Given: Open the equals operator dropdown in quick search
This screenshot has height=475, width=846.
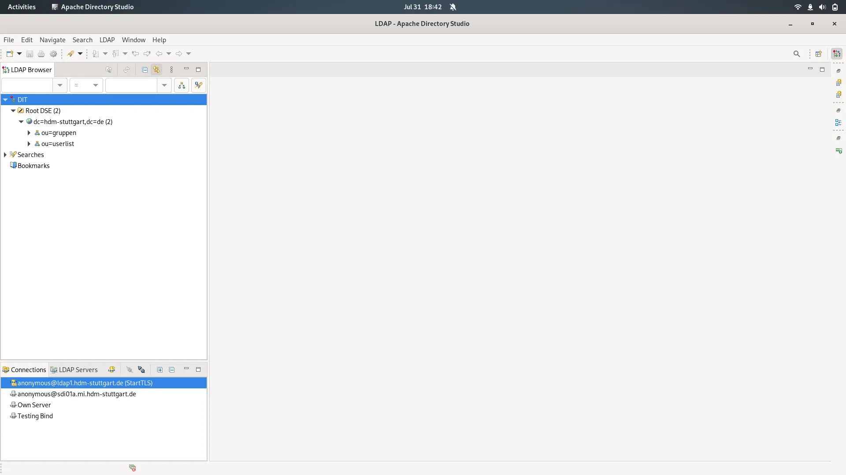Looking at the screenshot, I should coord(86,85).
